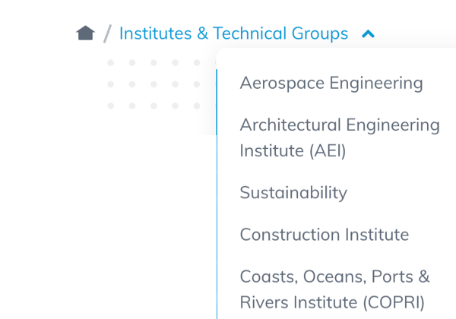Click the home icon in breadcrumb
The height and width of the screenshot is (319, 456).
[x=85, y=33]
